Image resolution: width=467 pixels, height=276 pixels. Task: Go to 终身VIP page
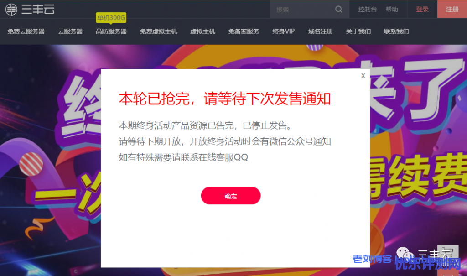(x=283, y=31)
